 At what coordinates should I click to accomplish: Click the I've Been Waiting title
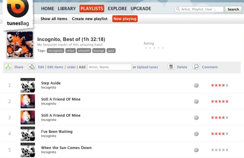click(57, 132)
